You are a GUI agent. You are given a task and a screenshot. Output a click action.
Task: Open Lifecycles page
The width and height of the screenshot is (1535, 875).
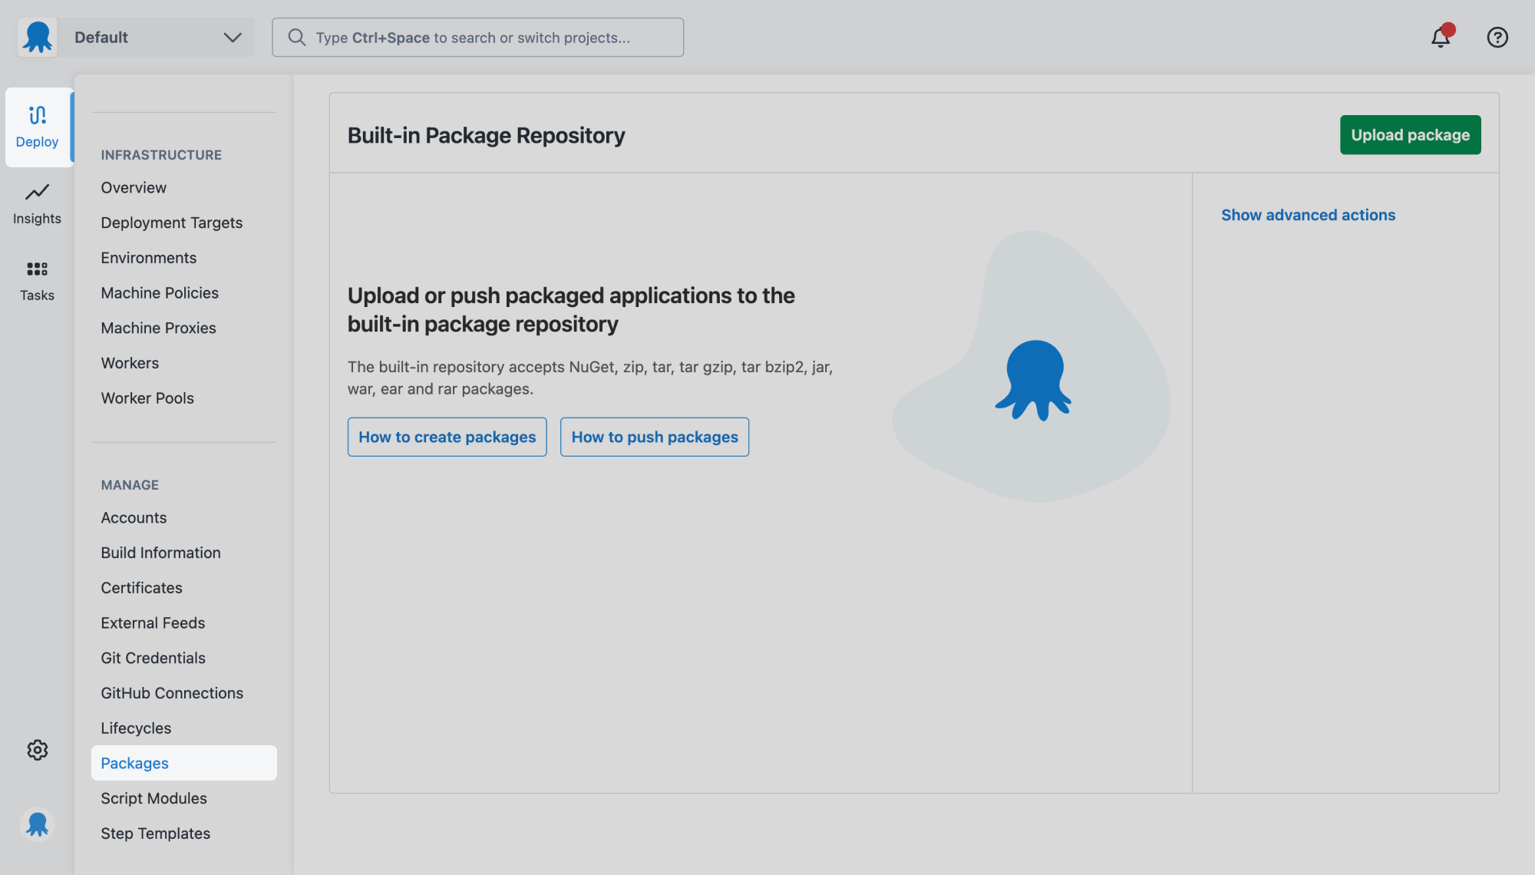(x=136, y=728)
